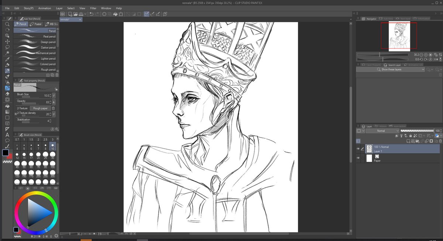The width and height of the screenshot is (443, 241).
Task: Click the Open file folder icon
Action: point(75,14)
